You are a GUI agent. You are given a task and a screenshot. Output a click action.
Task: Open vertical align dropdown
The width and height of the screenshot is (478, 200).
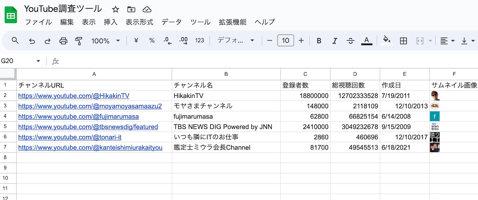coord(467,41)
